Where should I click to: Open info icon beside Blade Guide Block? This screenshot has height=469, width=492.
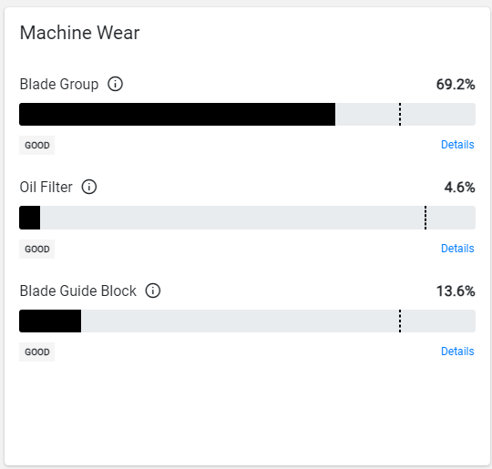[153, 291]
